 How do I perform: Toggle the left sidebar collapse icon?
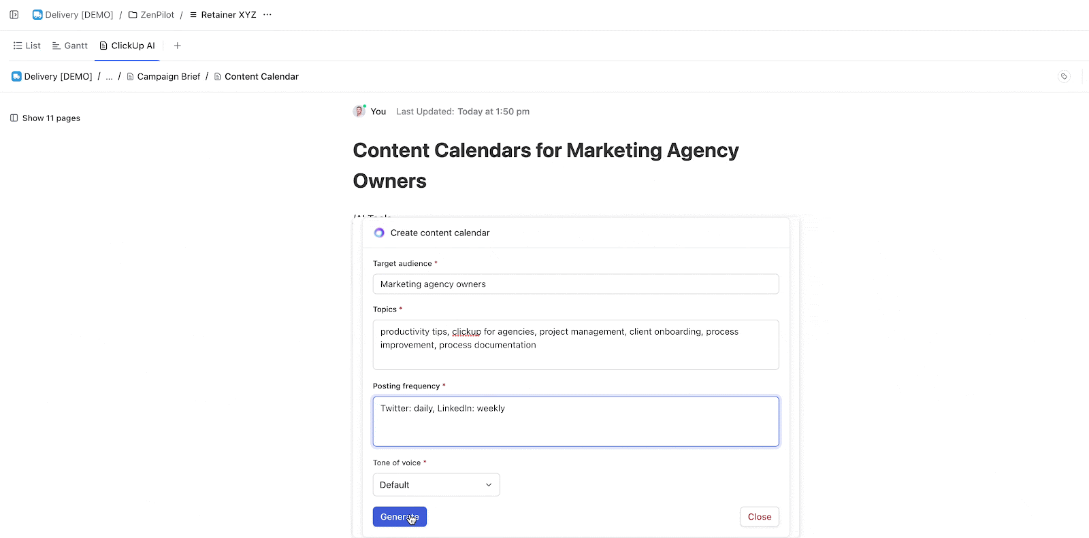(x=14, y=14)
